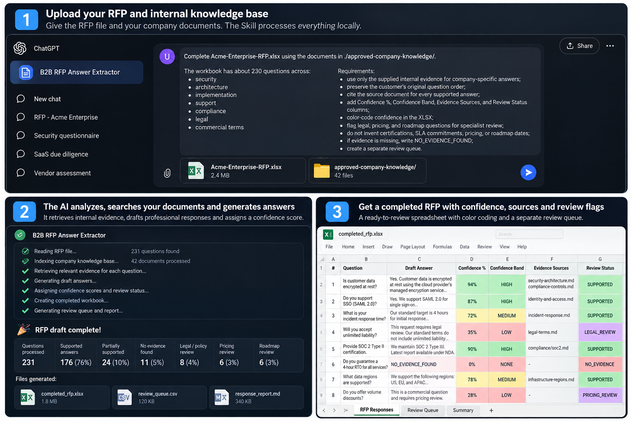The height and width of the screenshot is (421, 632).
Task: Click the document icon beside B2B RFP Answer Extractor
Action: [26, 72]
